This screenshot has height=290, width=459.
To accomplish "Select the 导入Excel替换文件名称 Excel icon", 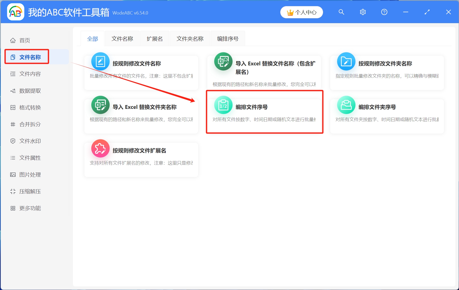I will pos(223,61).
